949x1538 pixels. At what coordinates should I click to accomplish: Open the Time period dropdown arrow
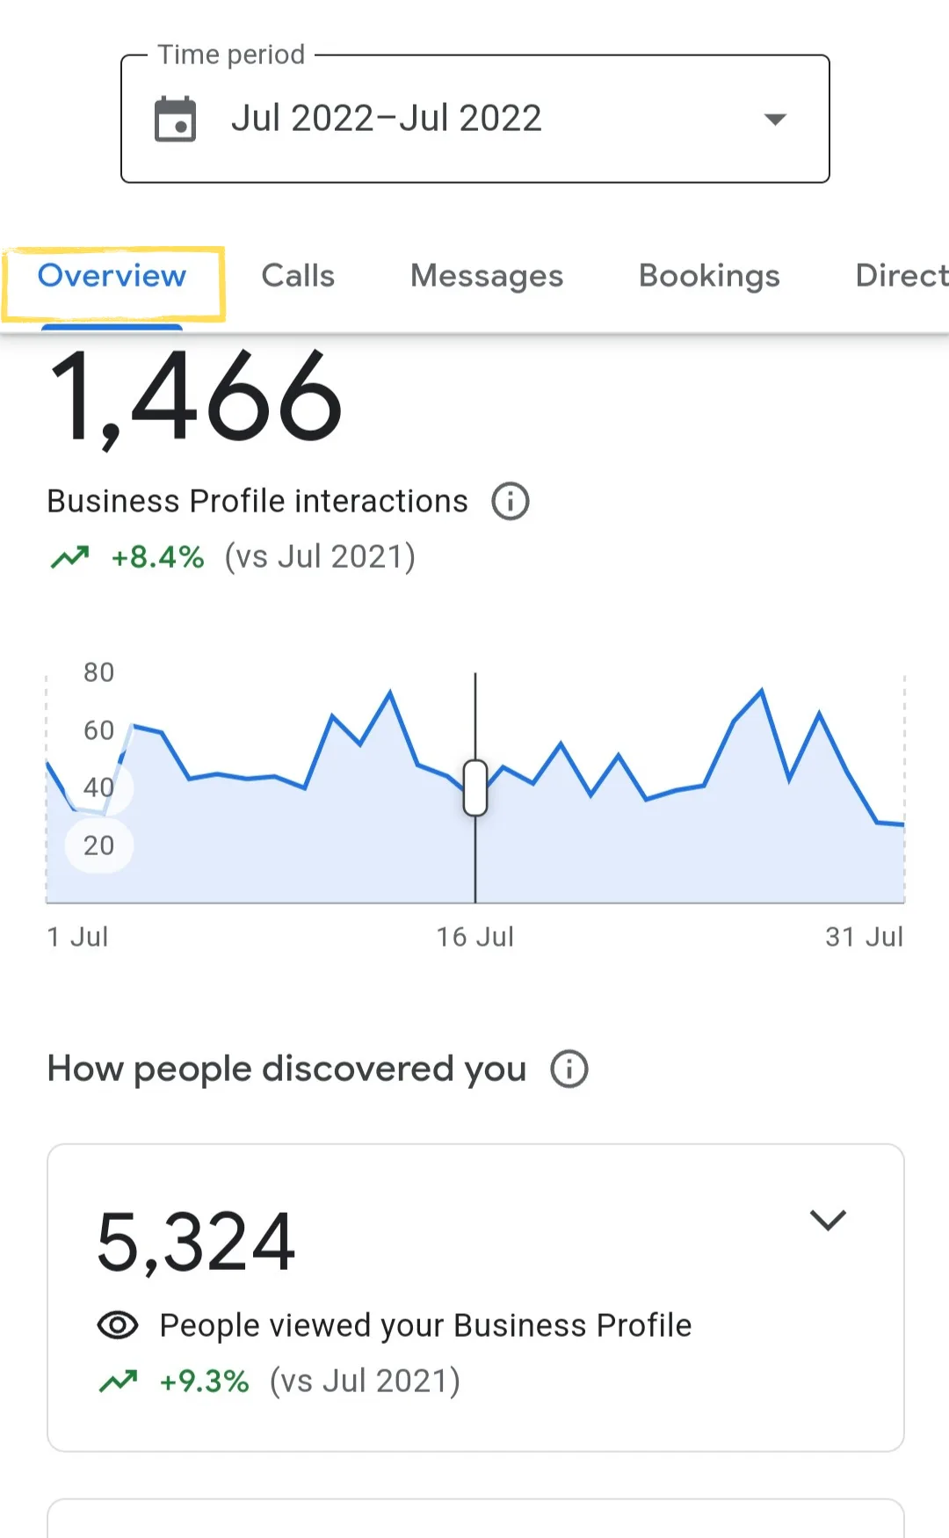[774, 119]
